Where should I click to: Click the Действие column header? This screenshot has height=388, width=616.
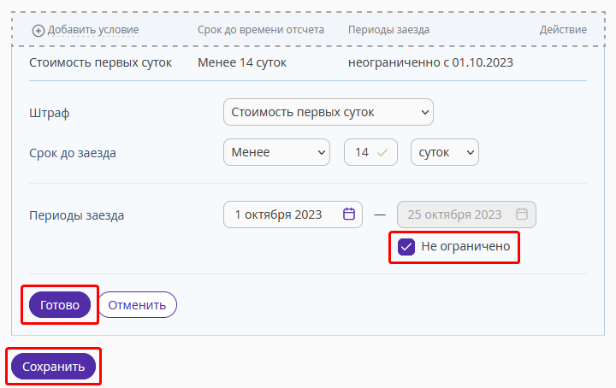point(563,30)
